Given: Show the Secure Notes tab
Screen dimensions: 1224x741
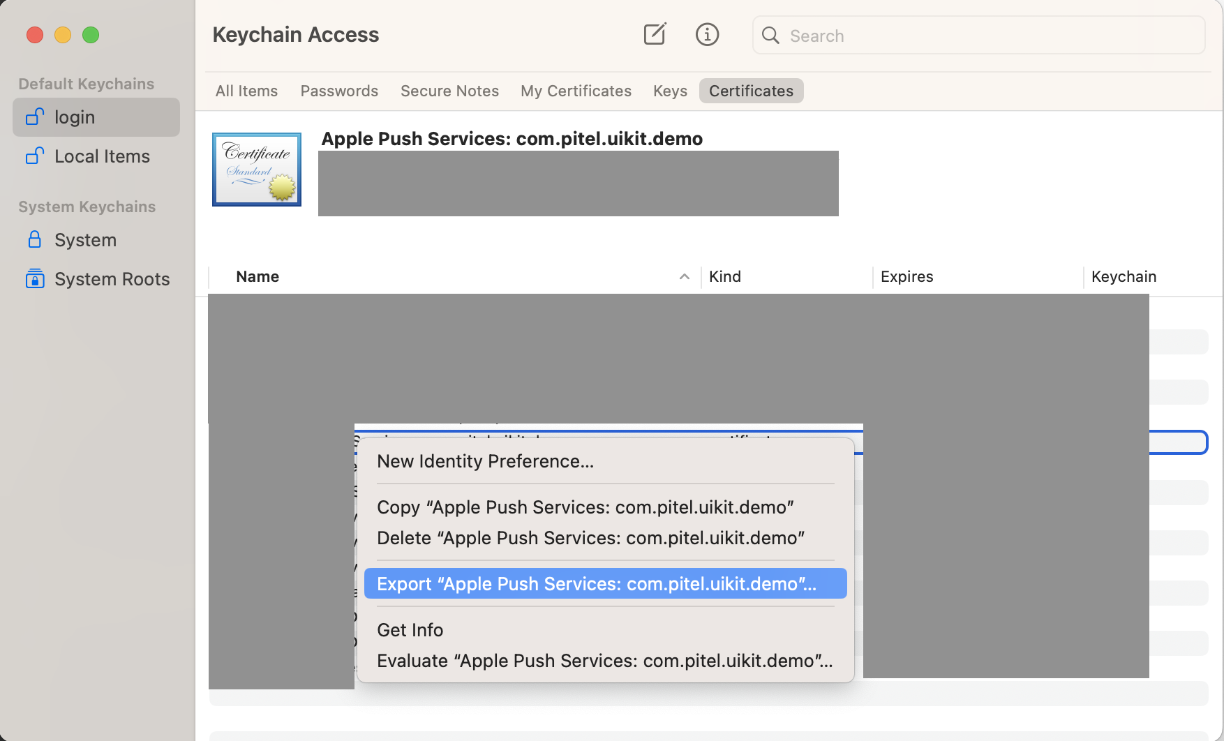Looking at the screenshot, I should [449, 91].
